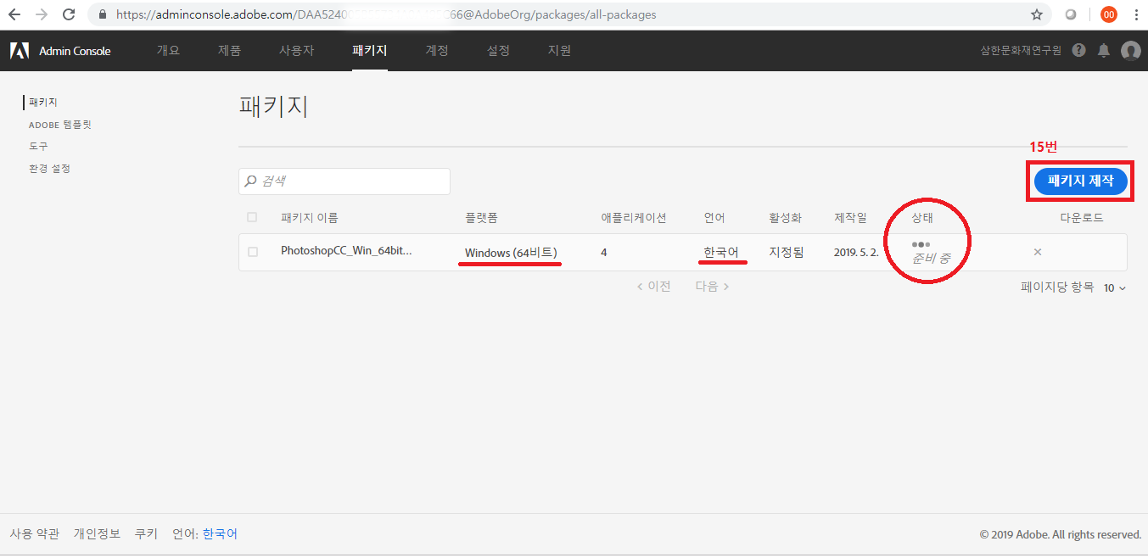Delete PhotoshopCC package with X icon
Viewport: 1148px width, 558px height.
coord(1038,252)
